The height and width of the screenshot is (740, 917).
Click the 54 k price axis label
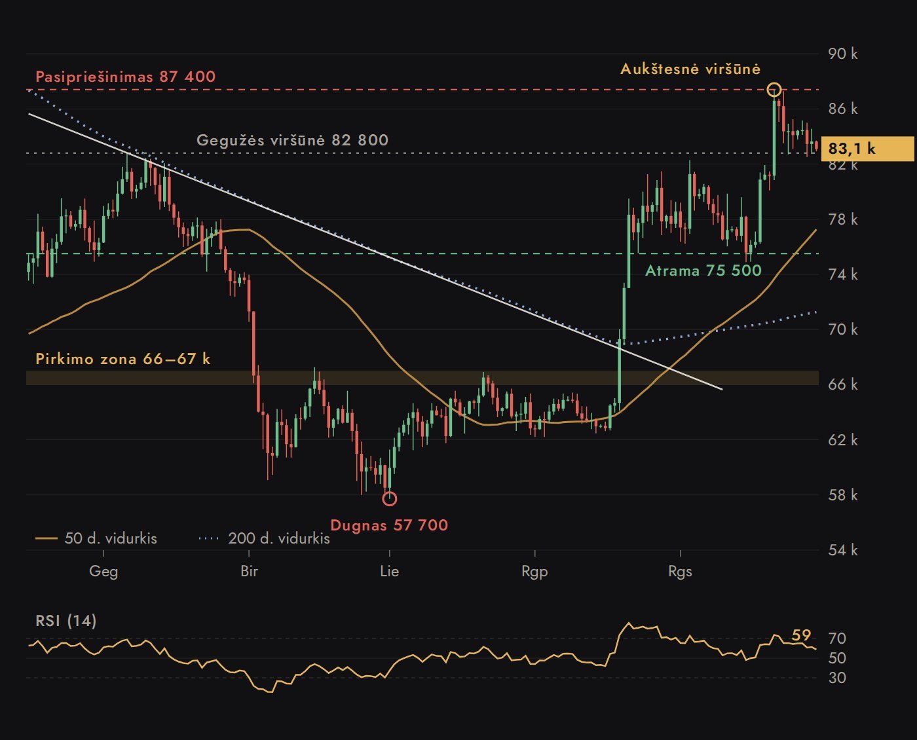click(843, 550)
